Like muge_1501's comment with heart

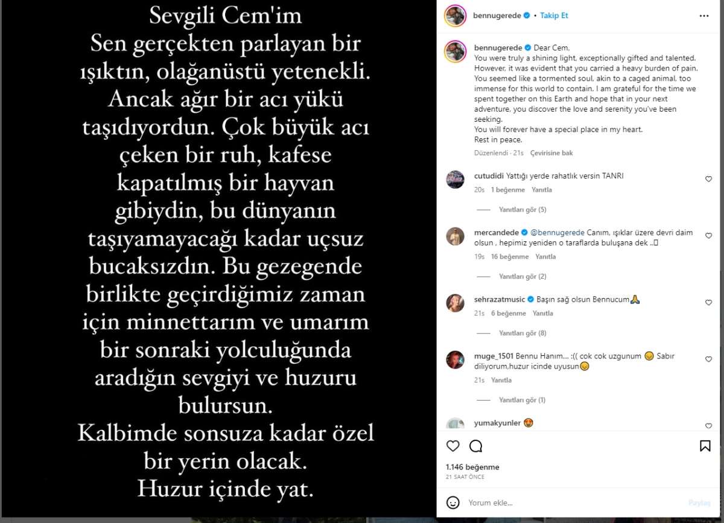click(708, 360)
